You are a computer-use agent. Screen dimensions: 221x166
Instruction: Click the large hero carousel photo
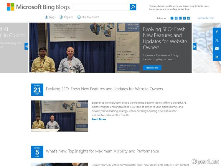click(x=85, y=48)
